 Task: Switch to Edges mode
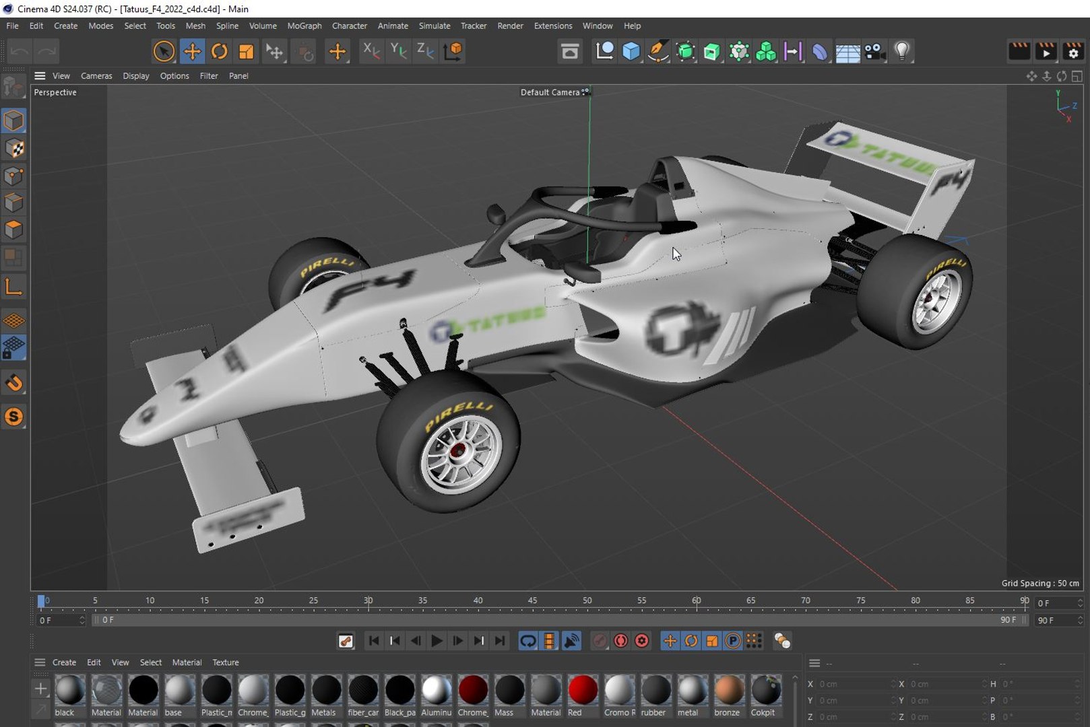coord(14,203)
